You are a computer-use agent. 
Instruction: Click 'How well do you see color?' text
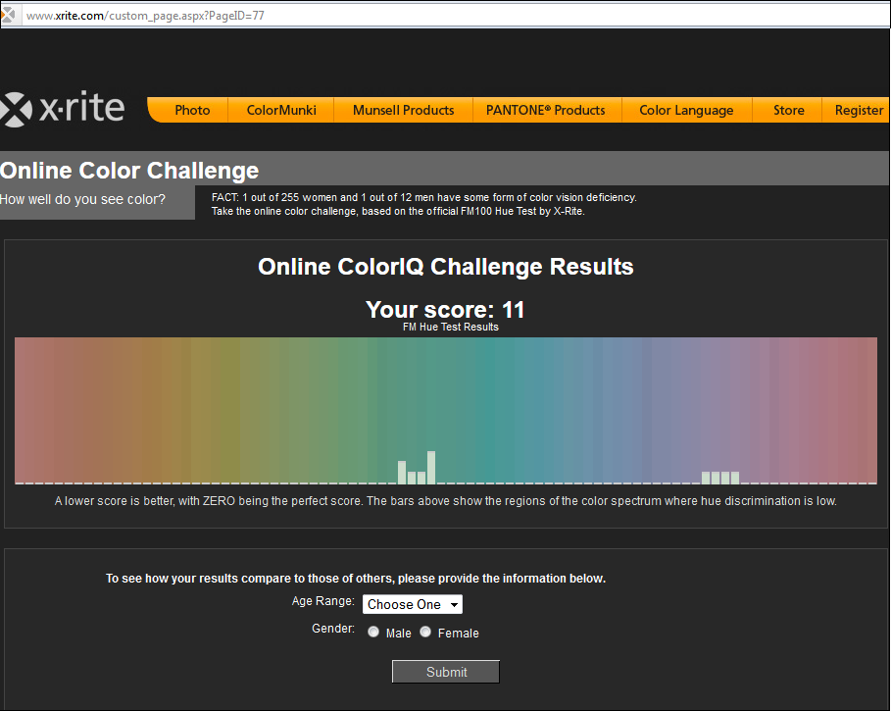point(83,199)
